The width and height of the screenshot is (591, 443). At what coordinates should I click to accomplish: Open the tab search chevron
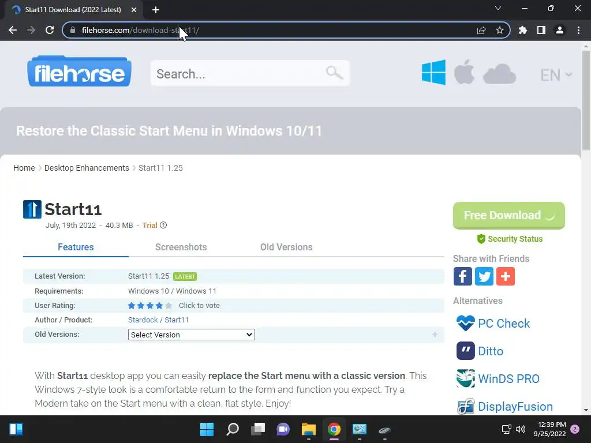pos(498,8)
